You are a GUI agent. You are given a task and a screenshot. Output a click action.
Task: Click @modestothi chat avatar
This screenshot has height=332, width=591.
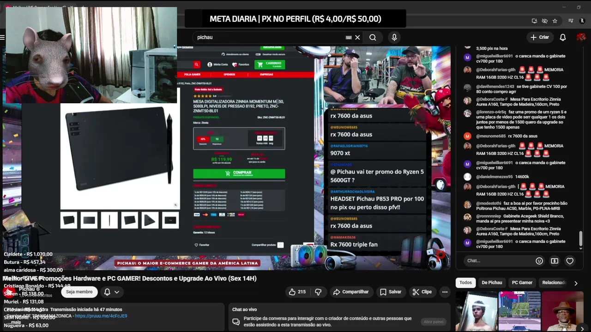(467, 204)
